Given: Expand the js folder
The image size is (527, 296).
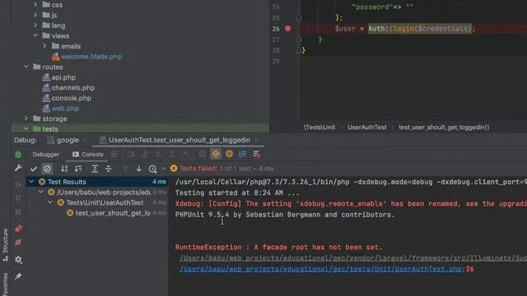Looking at the screenshot, I should tap(35, 15).
